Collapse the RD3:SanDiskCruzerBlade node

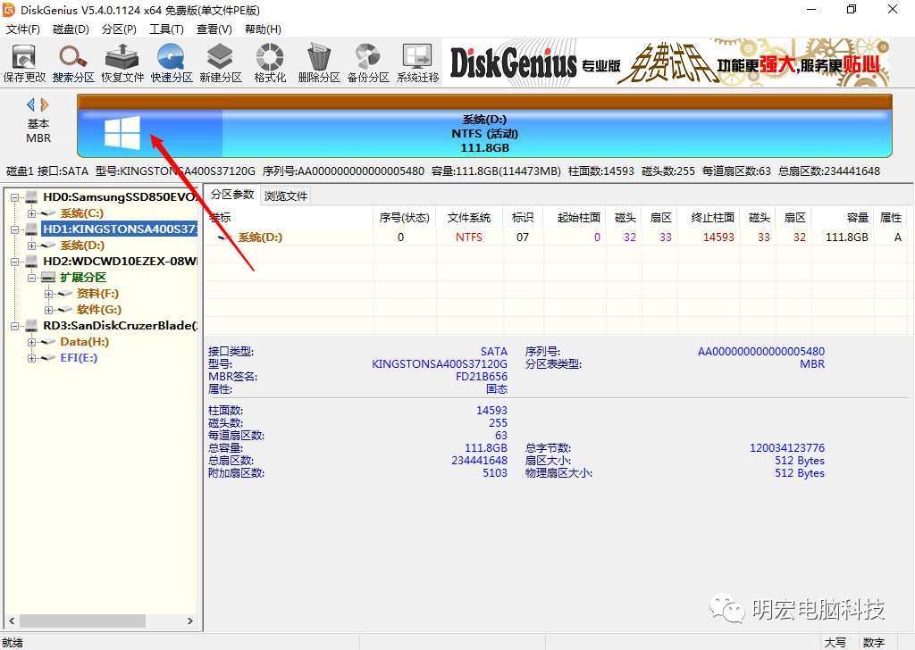coord(14,326)
